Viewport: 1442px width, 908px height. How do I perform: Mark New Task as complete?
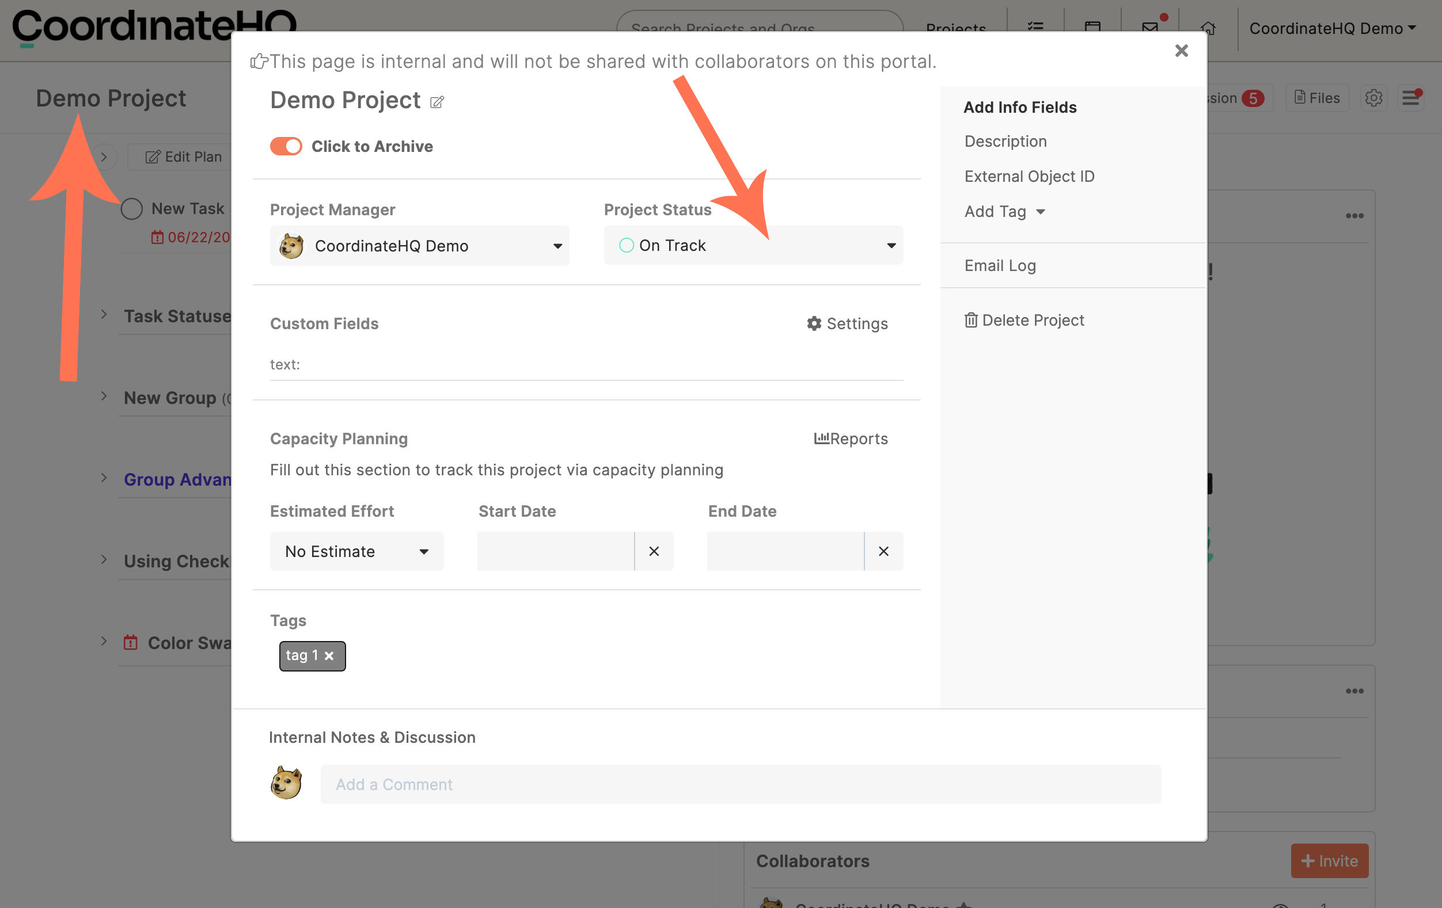[132, 209]
